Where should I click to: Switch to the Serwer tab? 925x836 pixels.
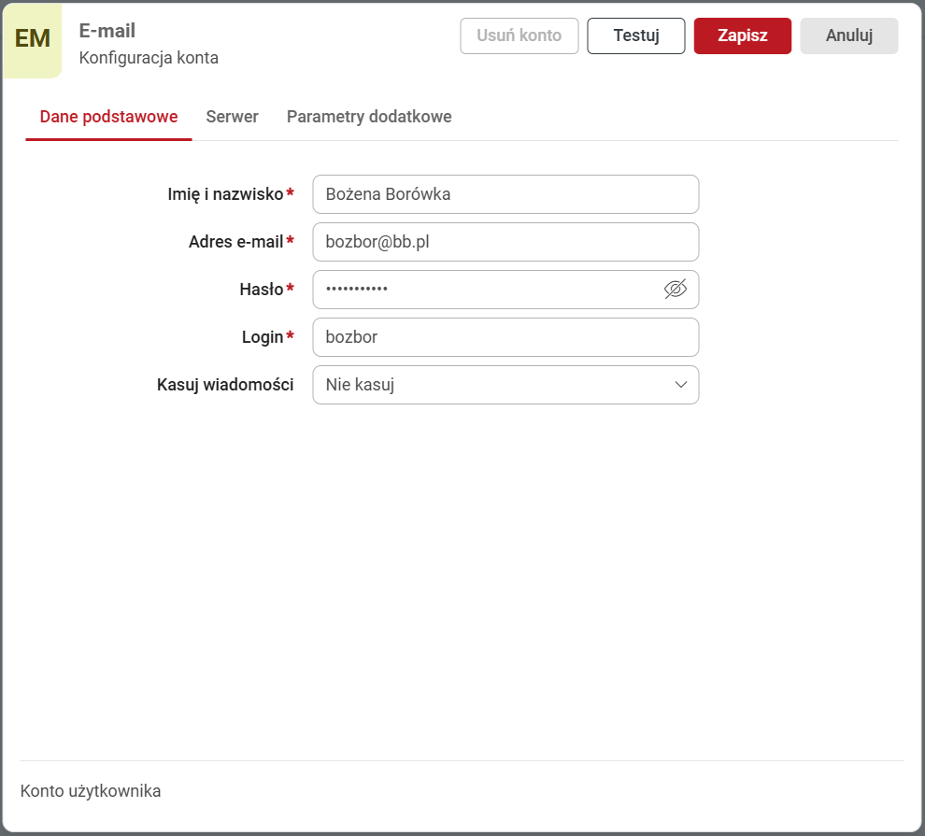232,117
